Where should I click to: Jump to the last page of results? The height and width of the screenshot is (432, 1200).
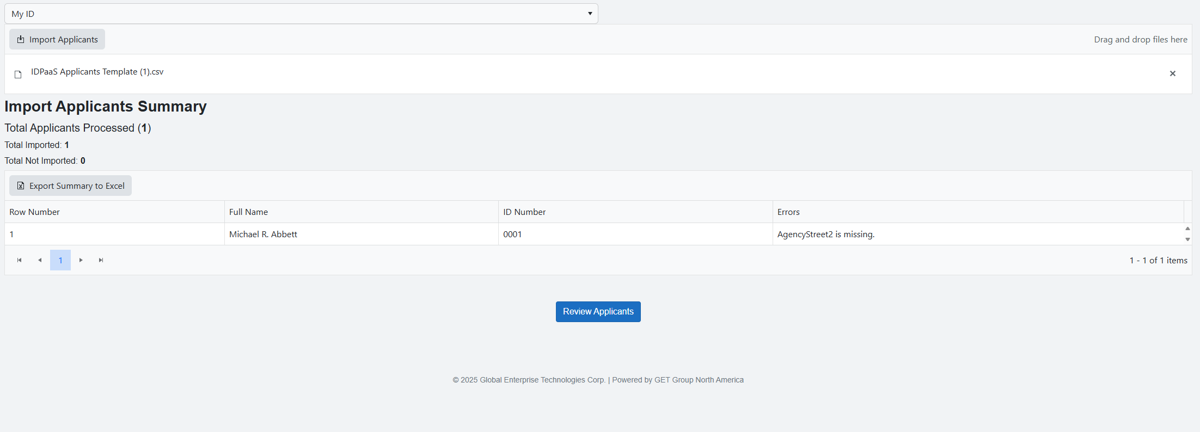coord(101,260)
